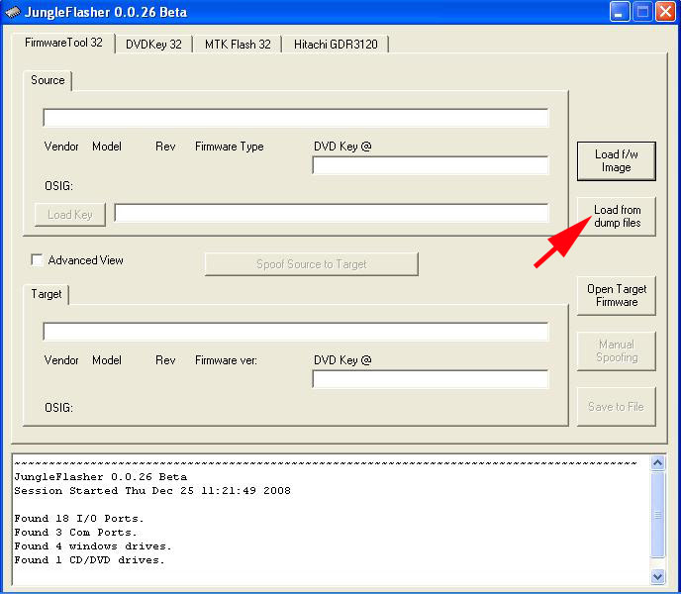Close the JungleFlasher window
The height and width of the screenshot is (594, 681).
coord(666,12)
